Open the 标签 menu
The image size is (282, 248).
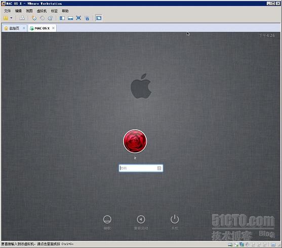54,11
